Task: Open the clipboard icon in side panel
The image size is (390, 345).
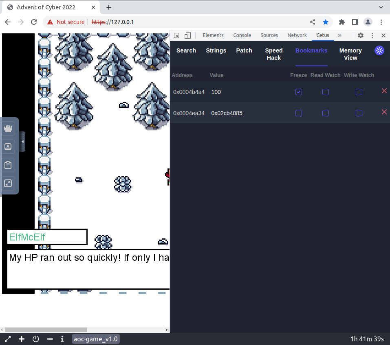Action: [x=8, y=165]
